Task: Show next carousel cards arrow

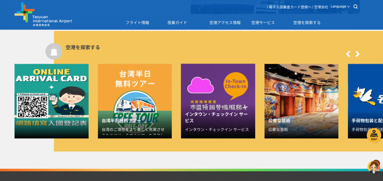Action: coord(357,54)
